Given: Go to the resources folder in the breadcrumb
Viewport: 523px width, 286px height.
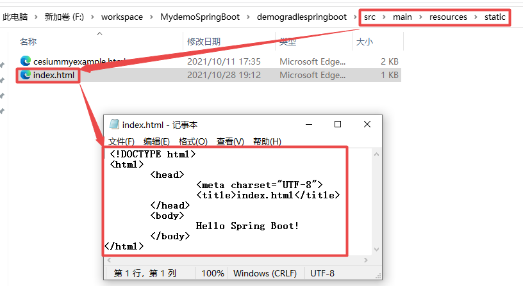Looking at the screenshot, I should click(448, 17).
